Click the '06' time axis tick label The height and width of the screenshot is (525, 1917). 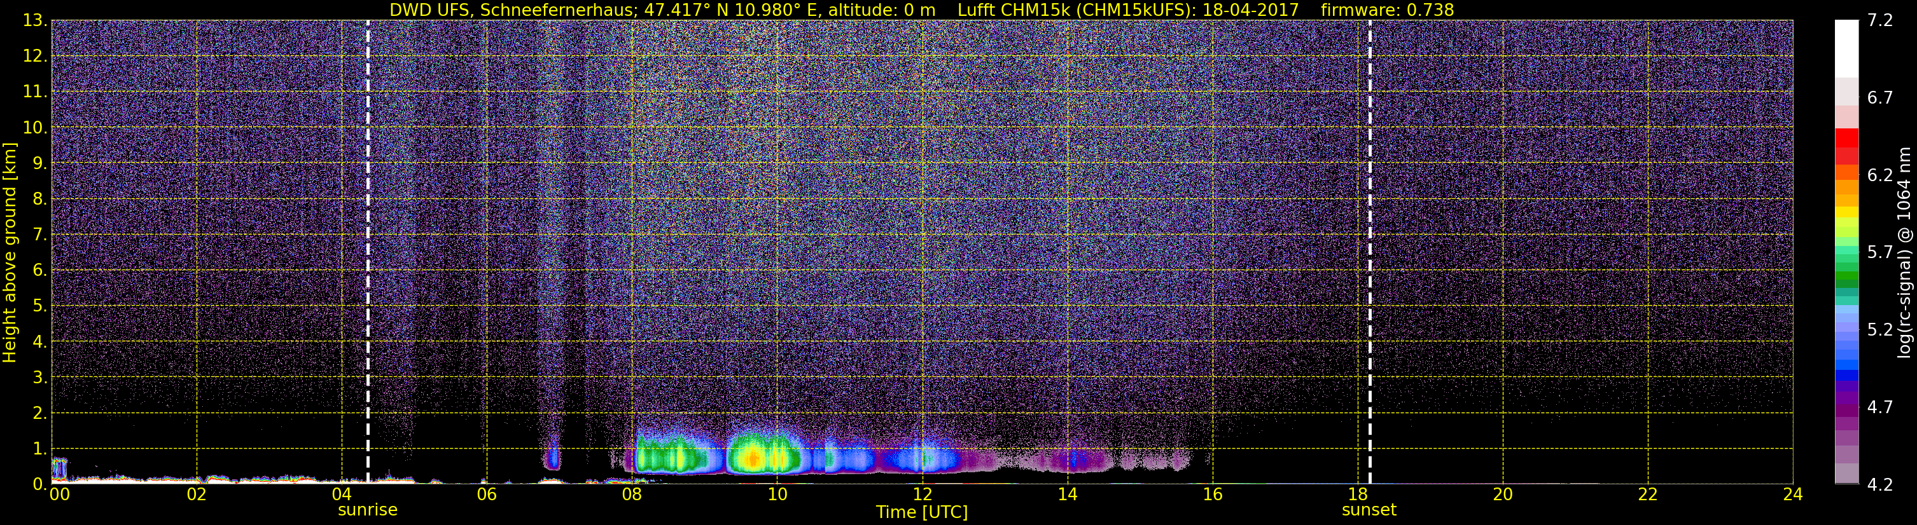coord(487,494)
